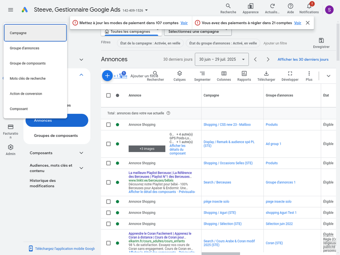Create a new ad with the plus button
340x255 pixels.
coord(107,76)
